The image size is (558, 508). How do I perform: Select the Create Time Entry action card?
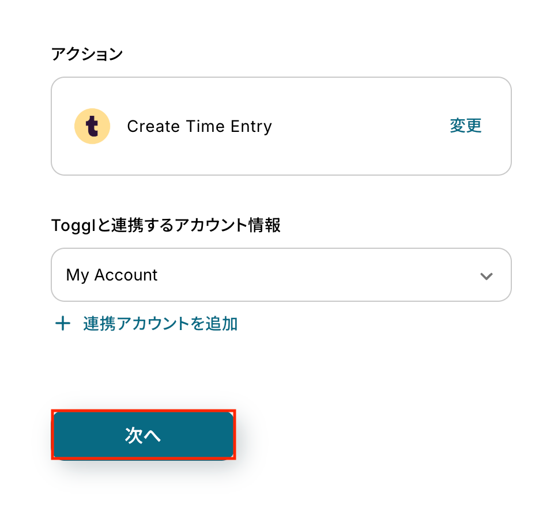[281, 126]
